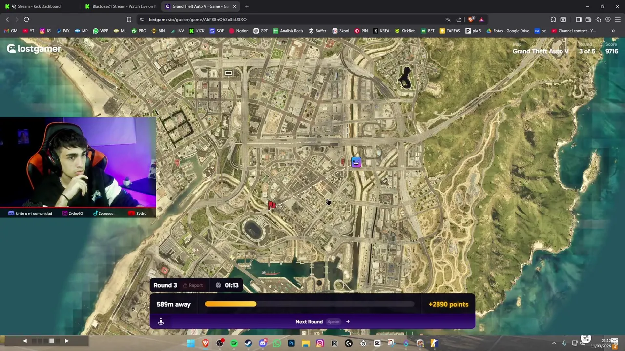Click the lostgamer logo
The height and width of the screenshot is (351, 625).
pos(34,49)
